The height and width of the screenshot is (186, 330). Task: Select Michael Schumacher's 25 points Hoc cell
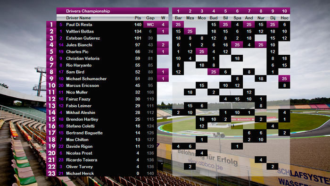point(284,78)
